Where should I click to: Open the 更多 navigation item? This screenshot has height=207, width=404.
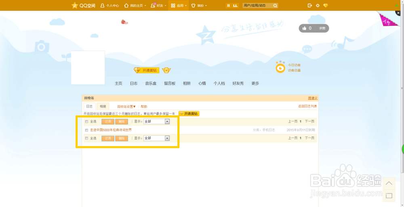click(255, 84)
